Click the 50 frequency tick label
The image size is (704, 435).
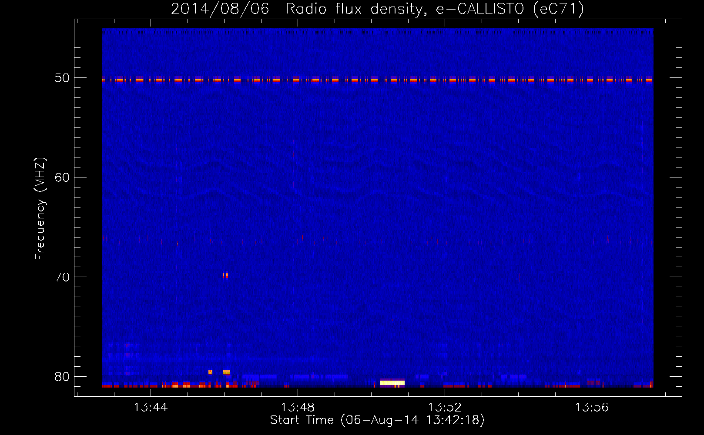point(62,78)
